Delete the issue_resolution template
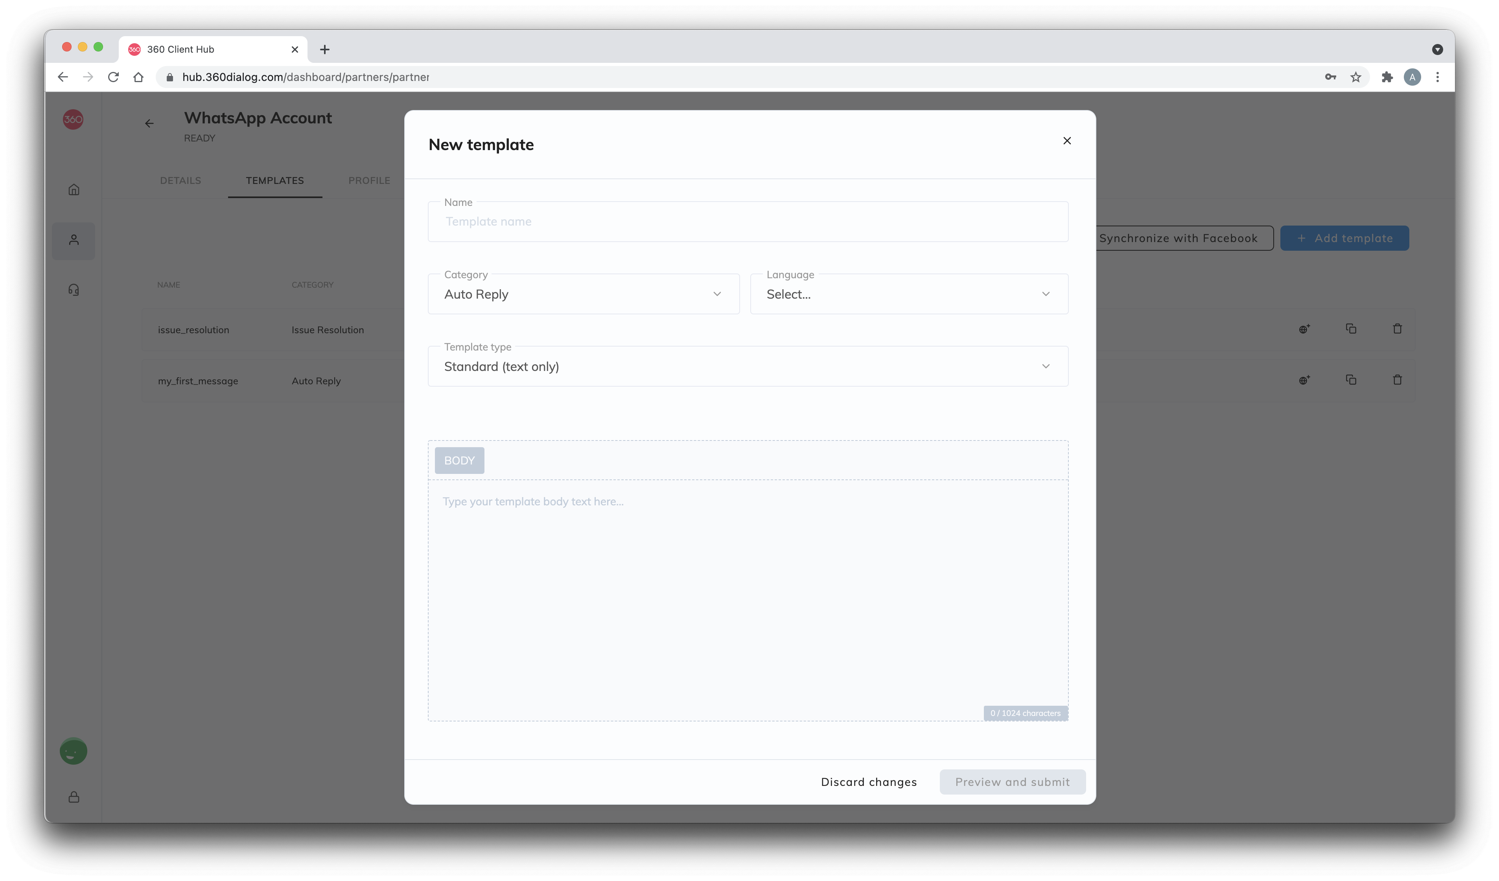 click(1397, 329)
